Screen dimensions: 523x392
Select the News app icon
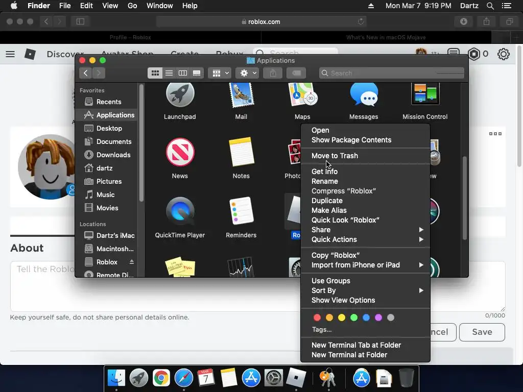tap(180, 152)
